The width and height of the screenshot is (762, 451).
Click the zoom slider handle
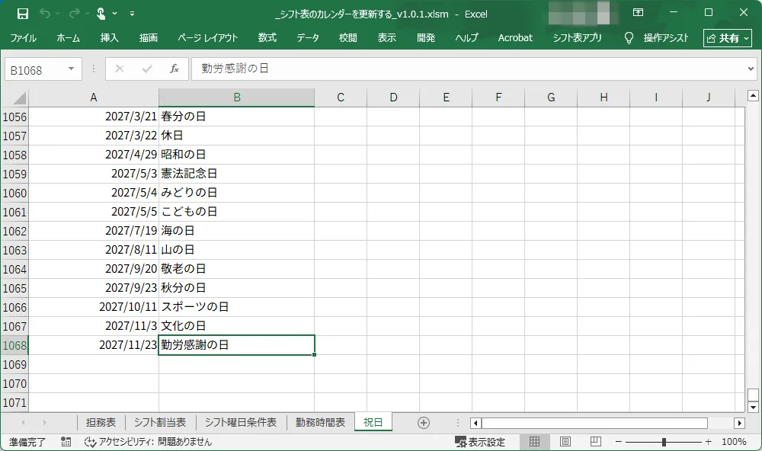(664, 442)
